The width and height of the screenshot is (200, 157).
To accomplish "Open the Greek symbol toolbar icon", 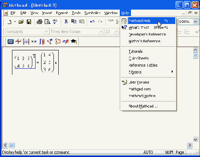I will 65,42.
